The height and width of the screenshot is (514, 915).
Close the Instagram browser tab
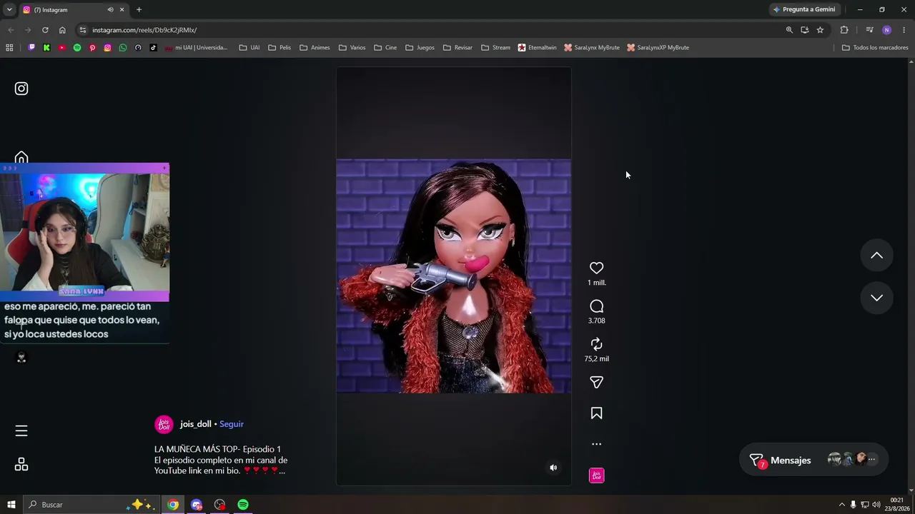(122, 9)
